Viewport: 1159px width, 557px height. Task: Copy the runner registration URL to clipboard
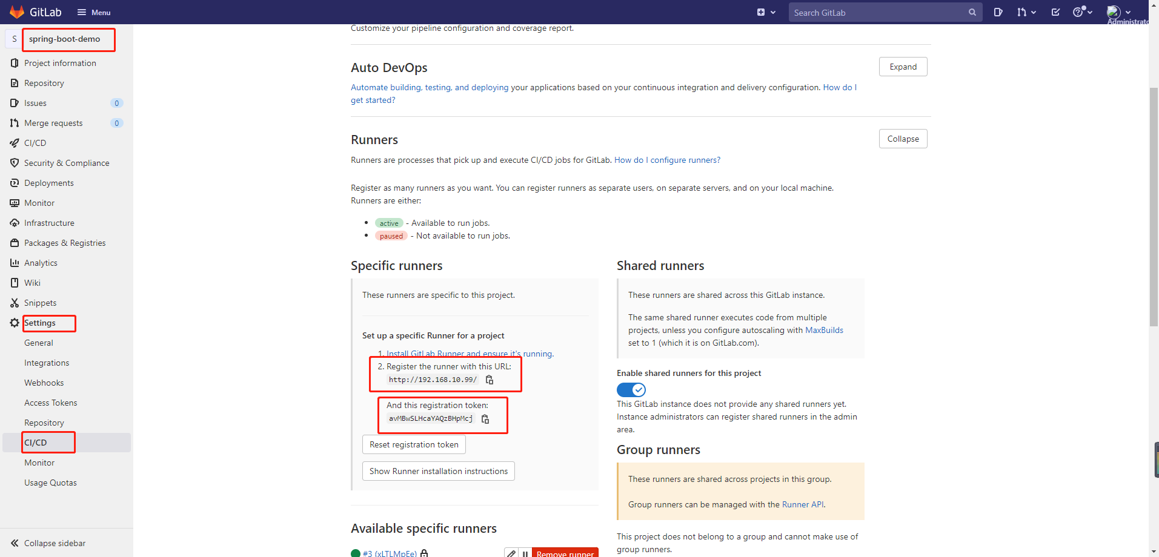coord(490,380)
